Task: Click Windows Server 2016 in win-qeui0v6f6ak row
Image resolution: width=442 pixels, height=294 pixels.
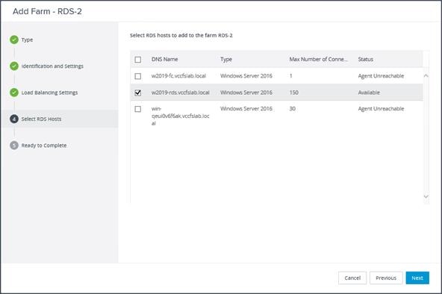Action: 246,108
